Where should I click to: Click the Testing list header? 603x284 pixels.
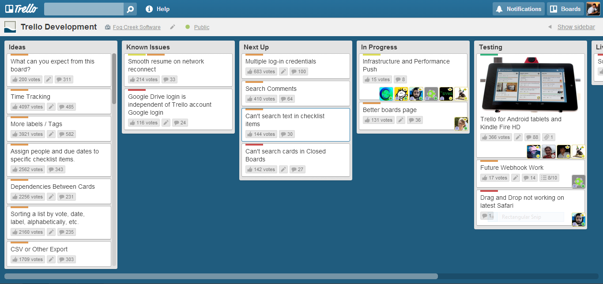pyautogui.click(x=490, y=47)
